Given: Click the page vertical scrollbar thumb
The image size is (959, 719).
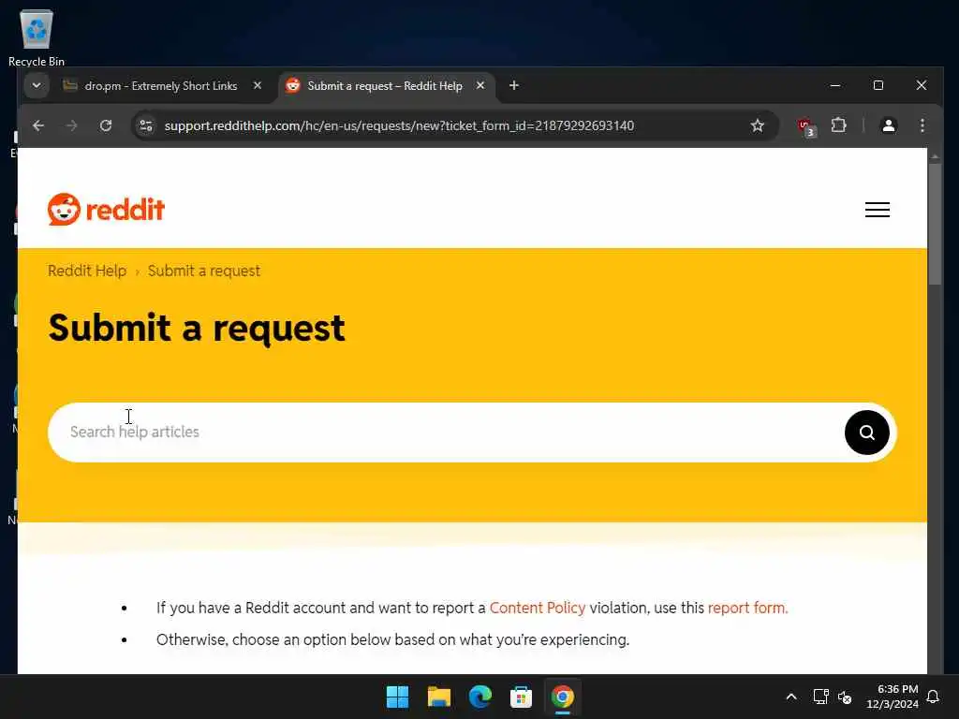Looking at the screenshot, I should pos(935,224).
